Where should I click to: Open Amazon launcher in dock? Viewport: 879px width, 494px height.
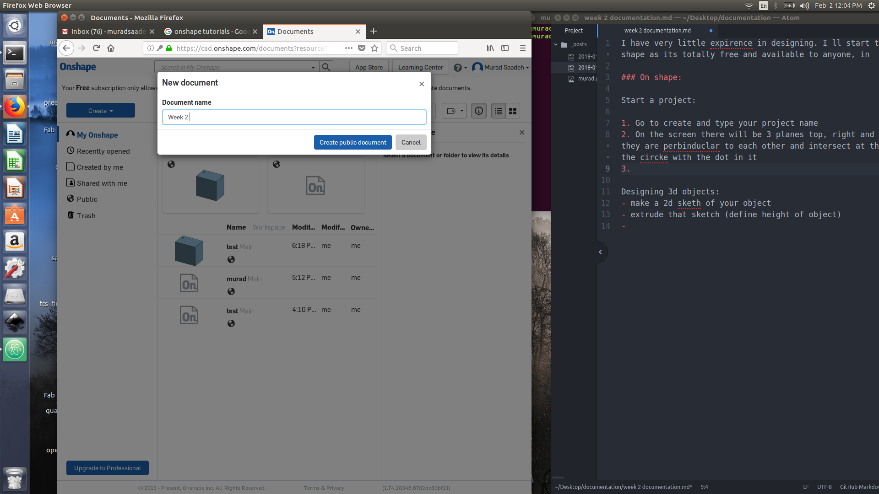point(15,242)
